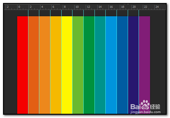The height and width of the screenshot is (118, 170).
Task: Click the red color stripe
Action: point(23,65)
